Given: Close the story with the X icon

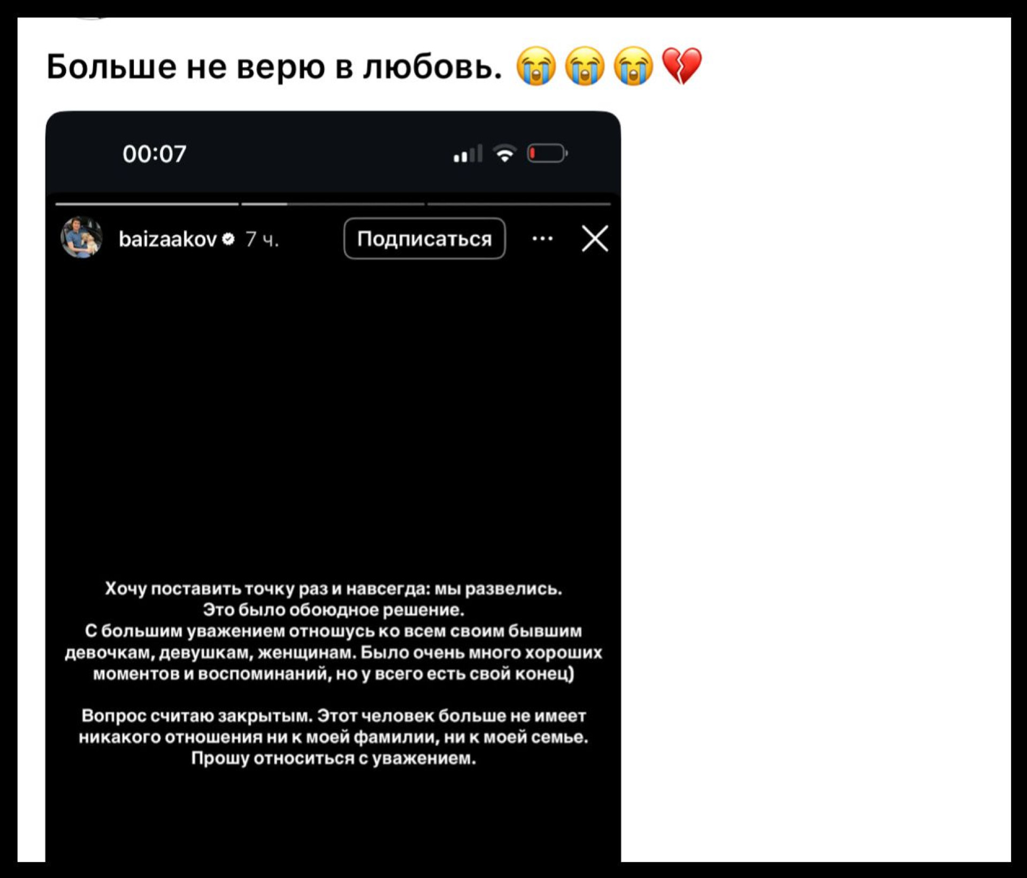Looking at the screenshot, I should pyautogui.click(x=595, y=238).
